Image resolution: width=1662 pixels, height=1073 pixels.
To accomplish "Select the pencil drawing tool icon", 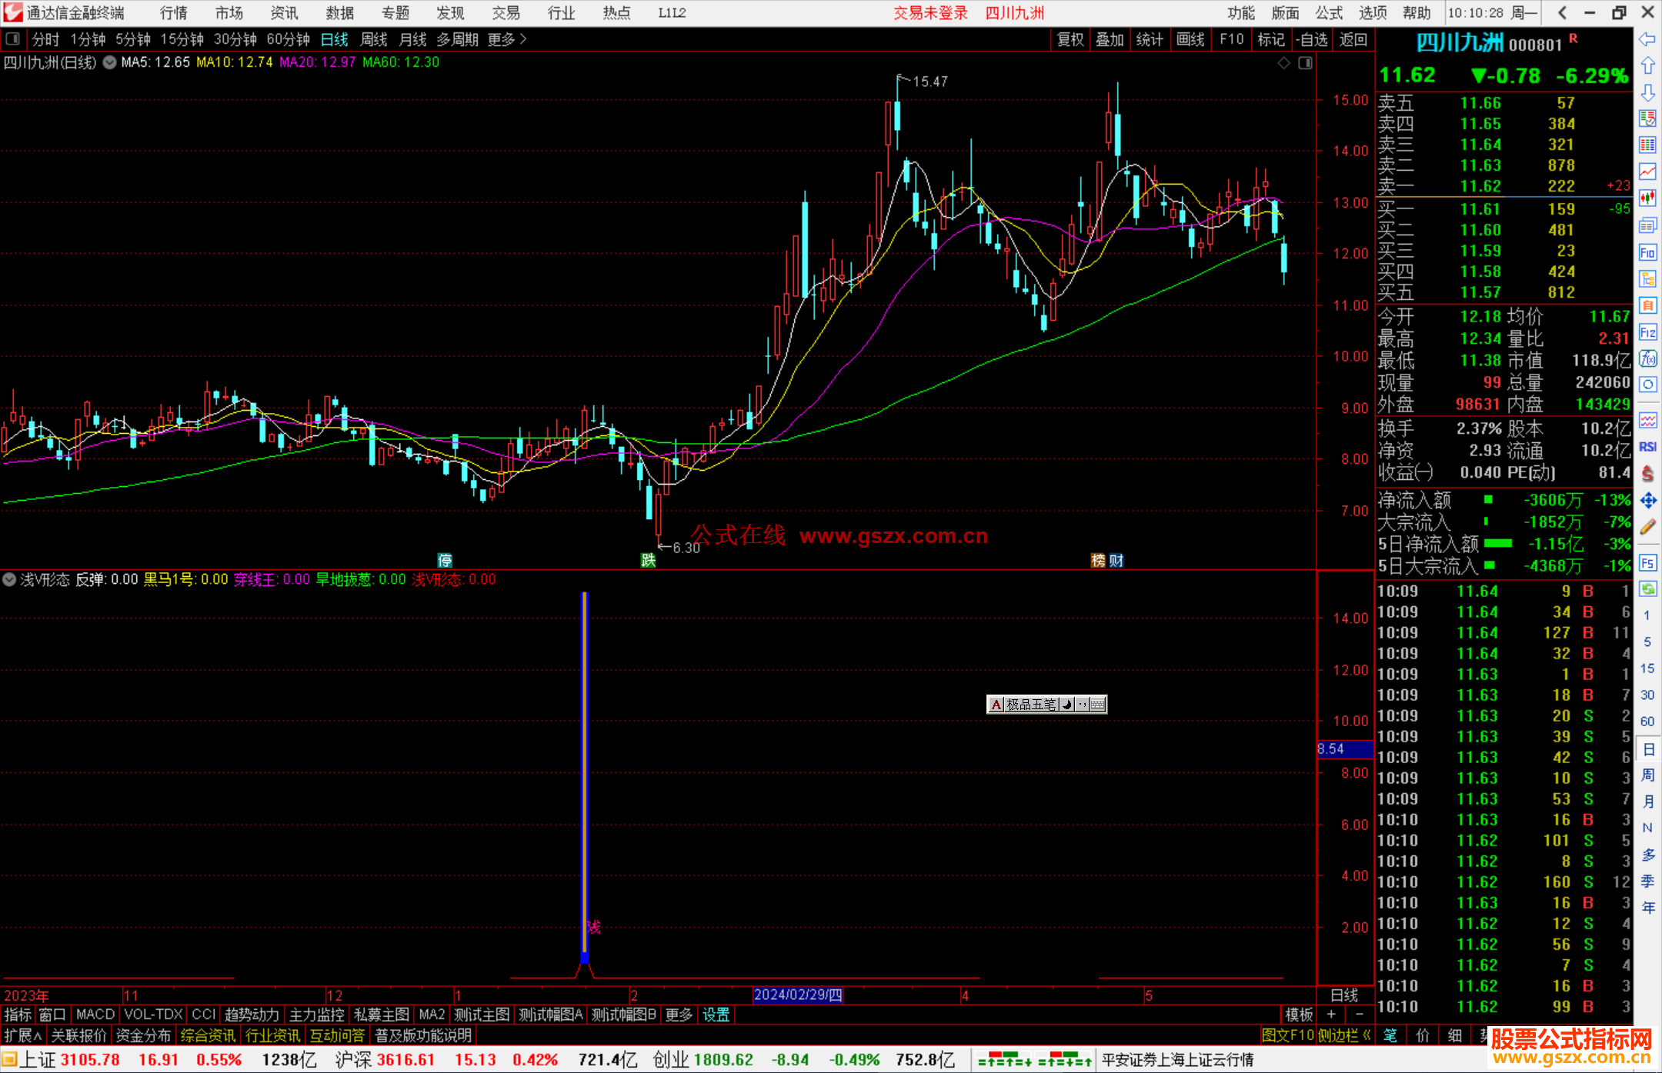I will [1647, 528].
